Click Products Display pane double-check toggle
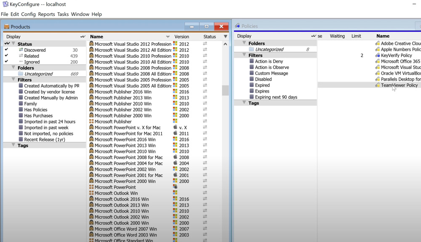The width and height of the screenshot is (421, 242). click(83, 37)
